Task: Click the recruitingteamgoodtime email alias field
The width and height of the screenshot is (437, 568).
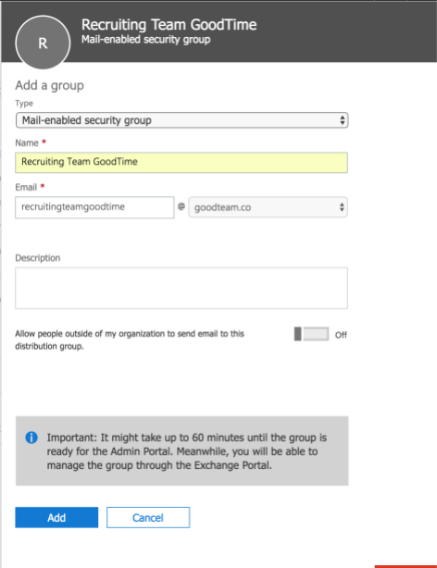Action: [94, 207]
